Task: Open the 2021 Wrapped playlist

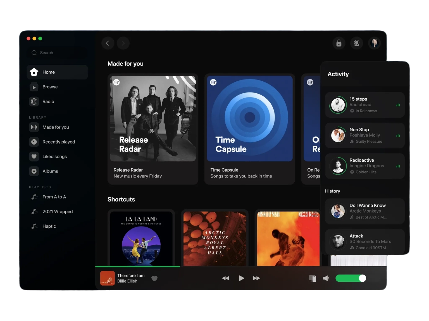Action: (57, 211)
